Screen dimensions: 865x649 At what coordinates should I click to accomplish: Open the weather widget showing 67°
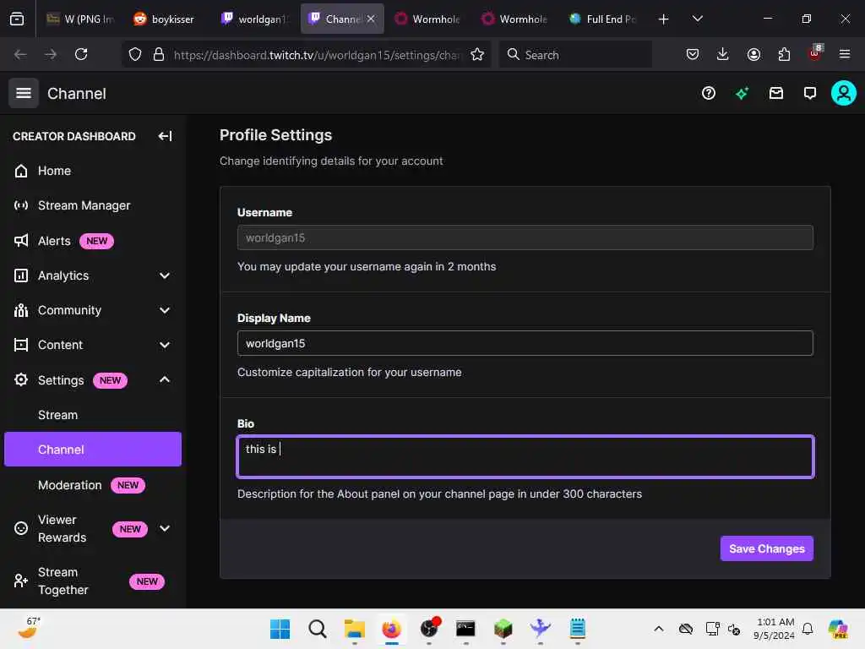tap(29, 628)
